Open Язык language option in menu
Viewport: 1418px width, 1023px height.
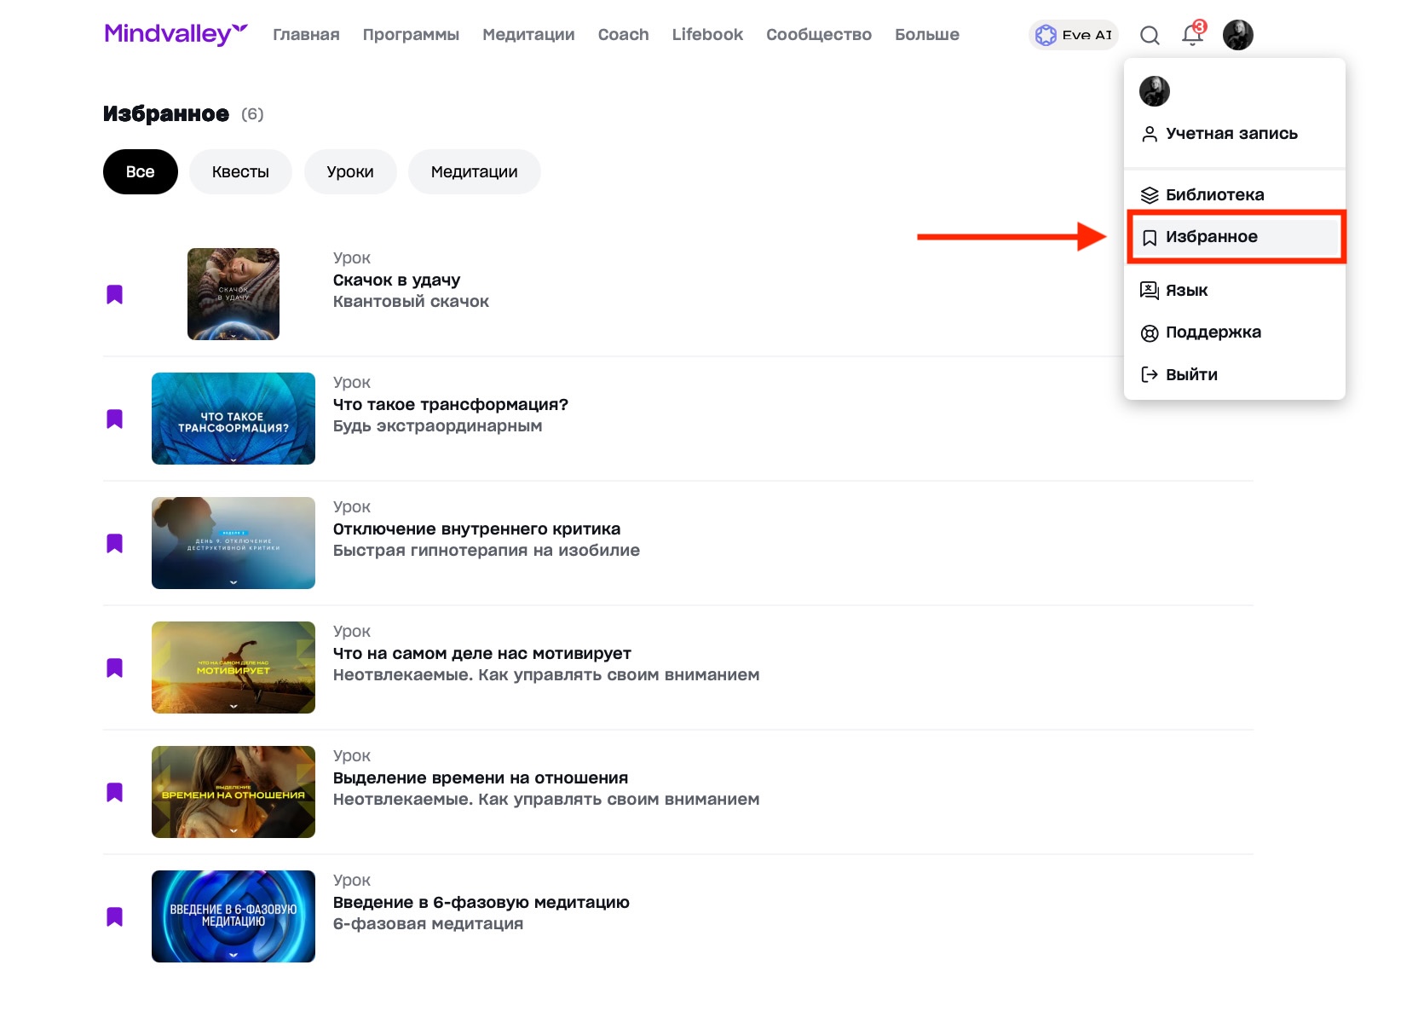click(1186, 291)
